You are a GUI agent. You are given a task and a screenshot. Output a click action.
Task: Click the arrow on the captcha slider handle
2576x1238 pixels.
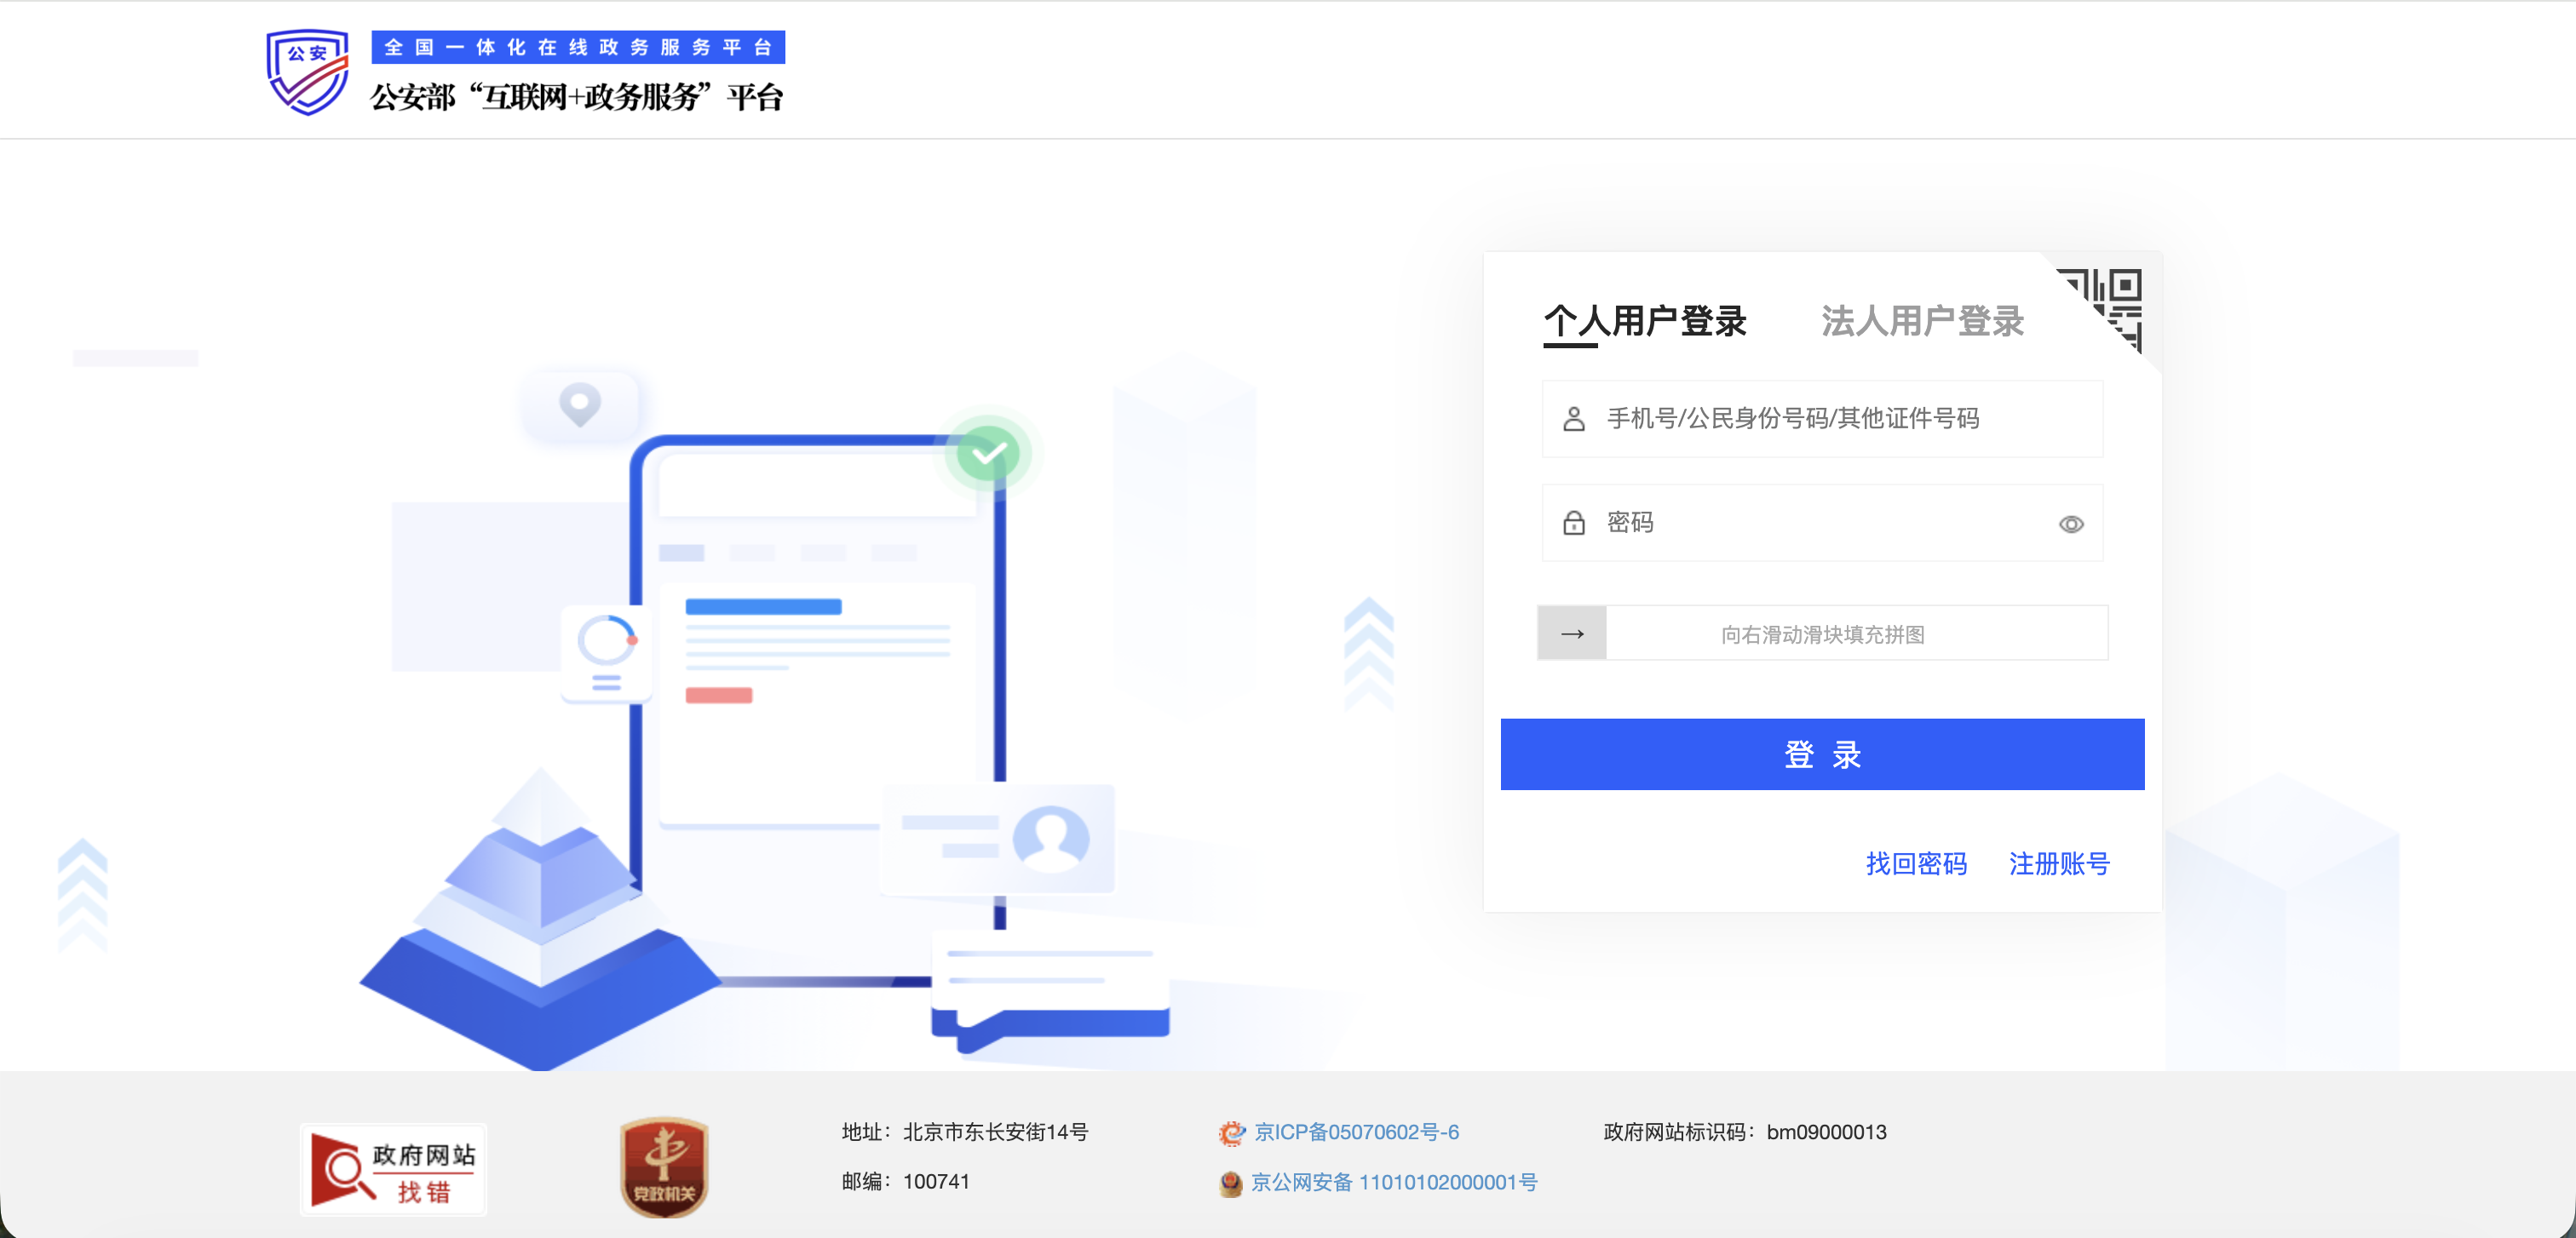(1572, 633)
